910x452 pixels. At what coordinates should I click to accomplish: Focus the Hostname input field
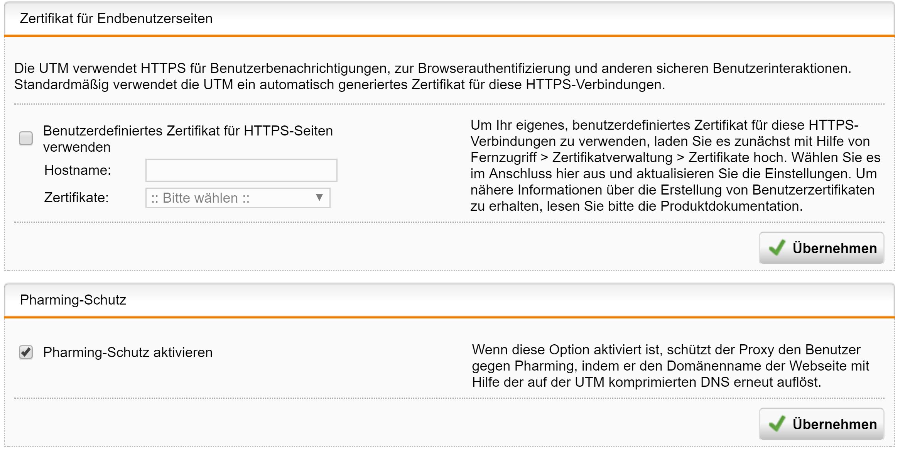241,170
